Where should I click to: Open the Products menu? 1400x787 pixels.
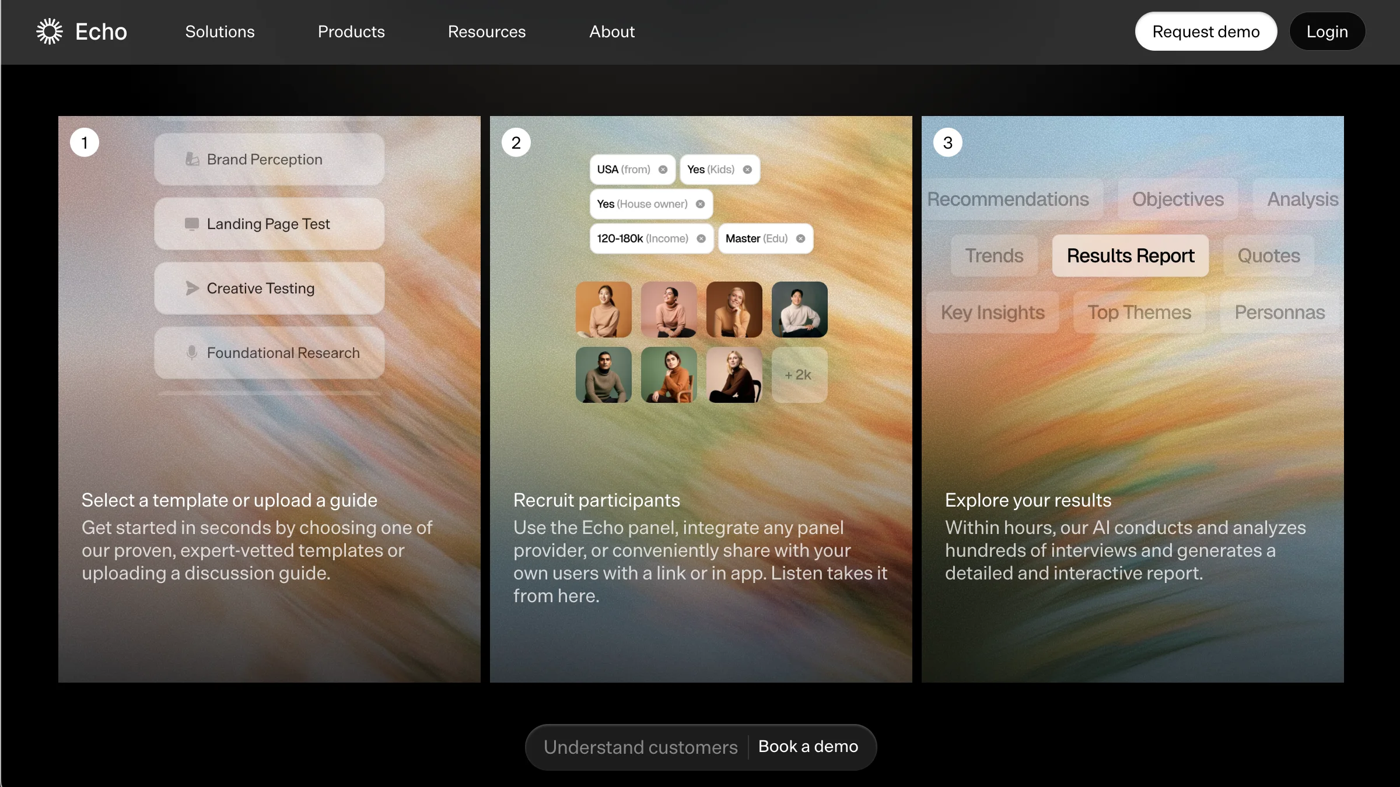coord(351,31)
